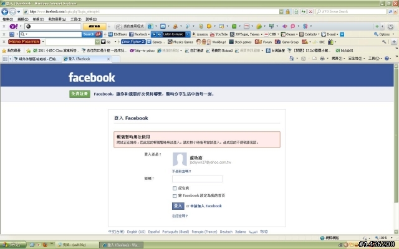
Task: Click the green refresh arrows icon
Action: pos(304,11)
